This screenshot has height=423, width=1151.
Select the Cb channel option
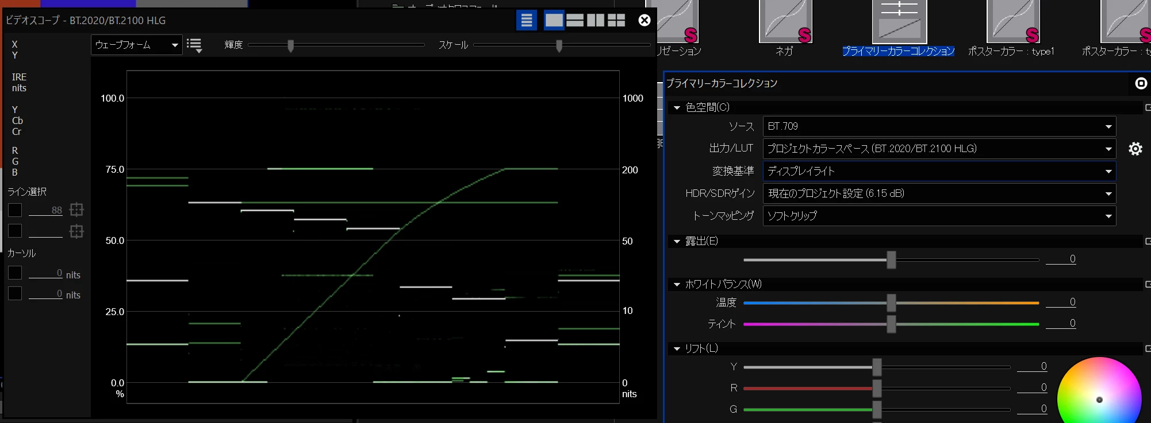(17, 121)
